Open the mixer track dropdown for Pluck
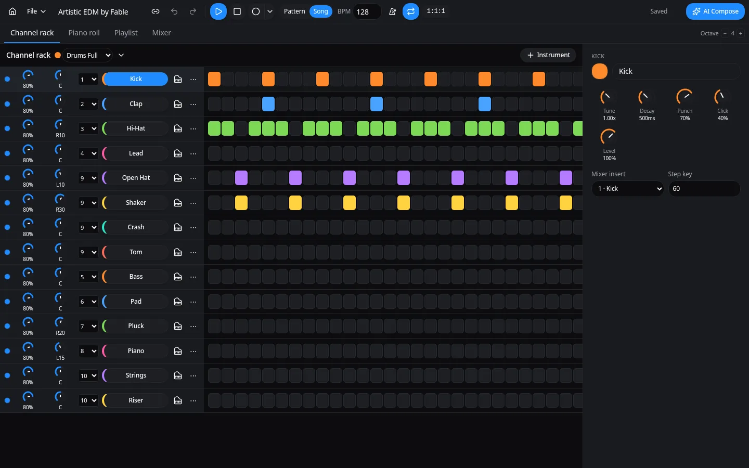This screenshot has height=468, width=749. [x=88, y=326]
